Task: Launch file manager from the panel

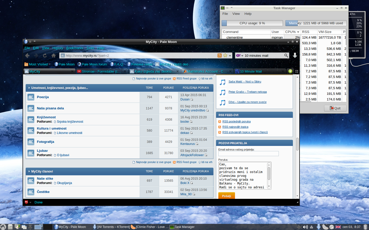Action: coord(10,227)
